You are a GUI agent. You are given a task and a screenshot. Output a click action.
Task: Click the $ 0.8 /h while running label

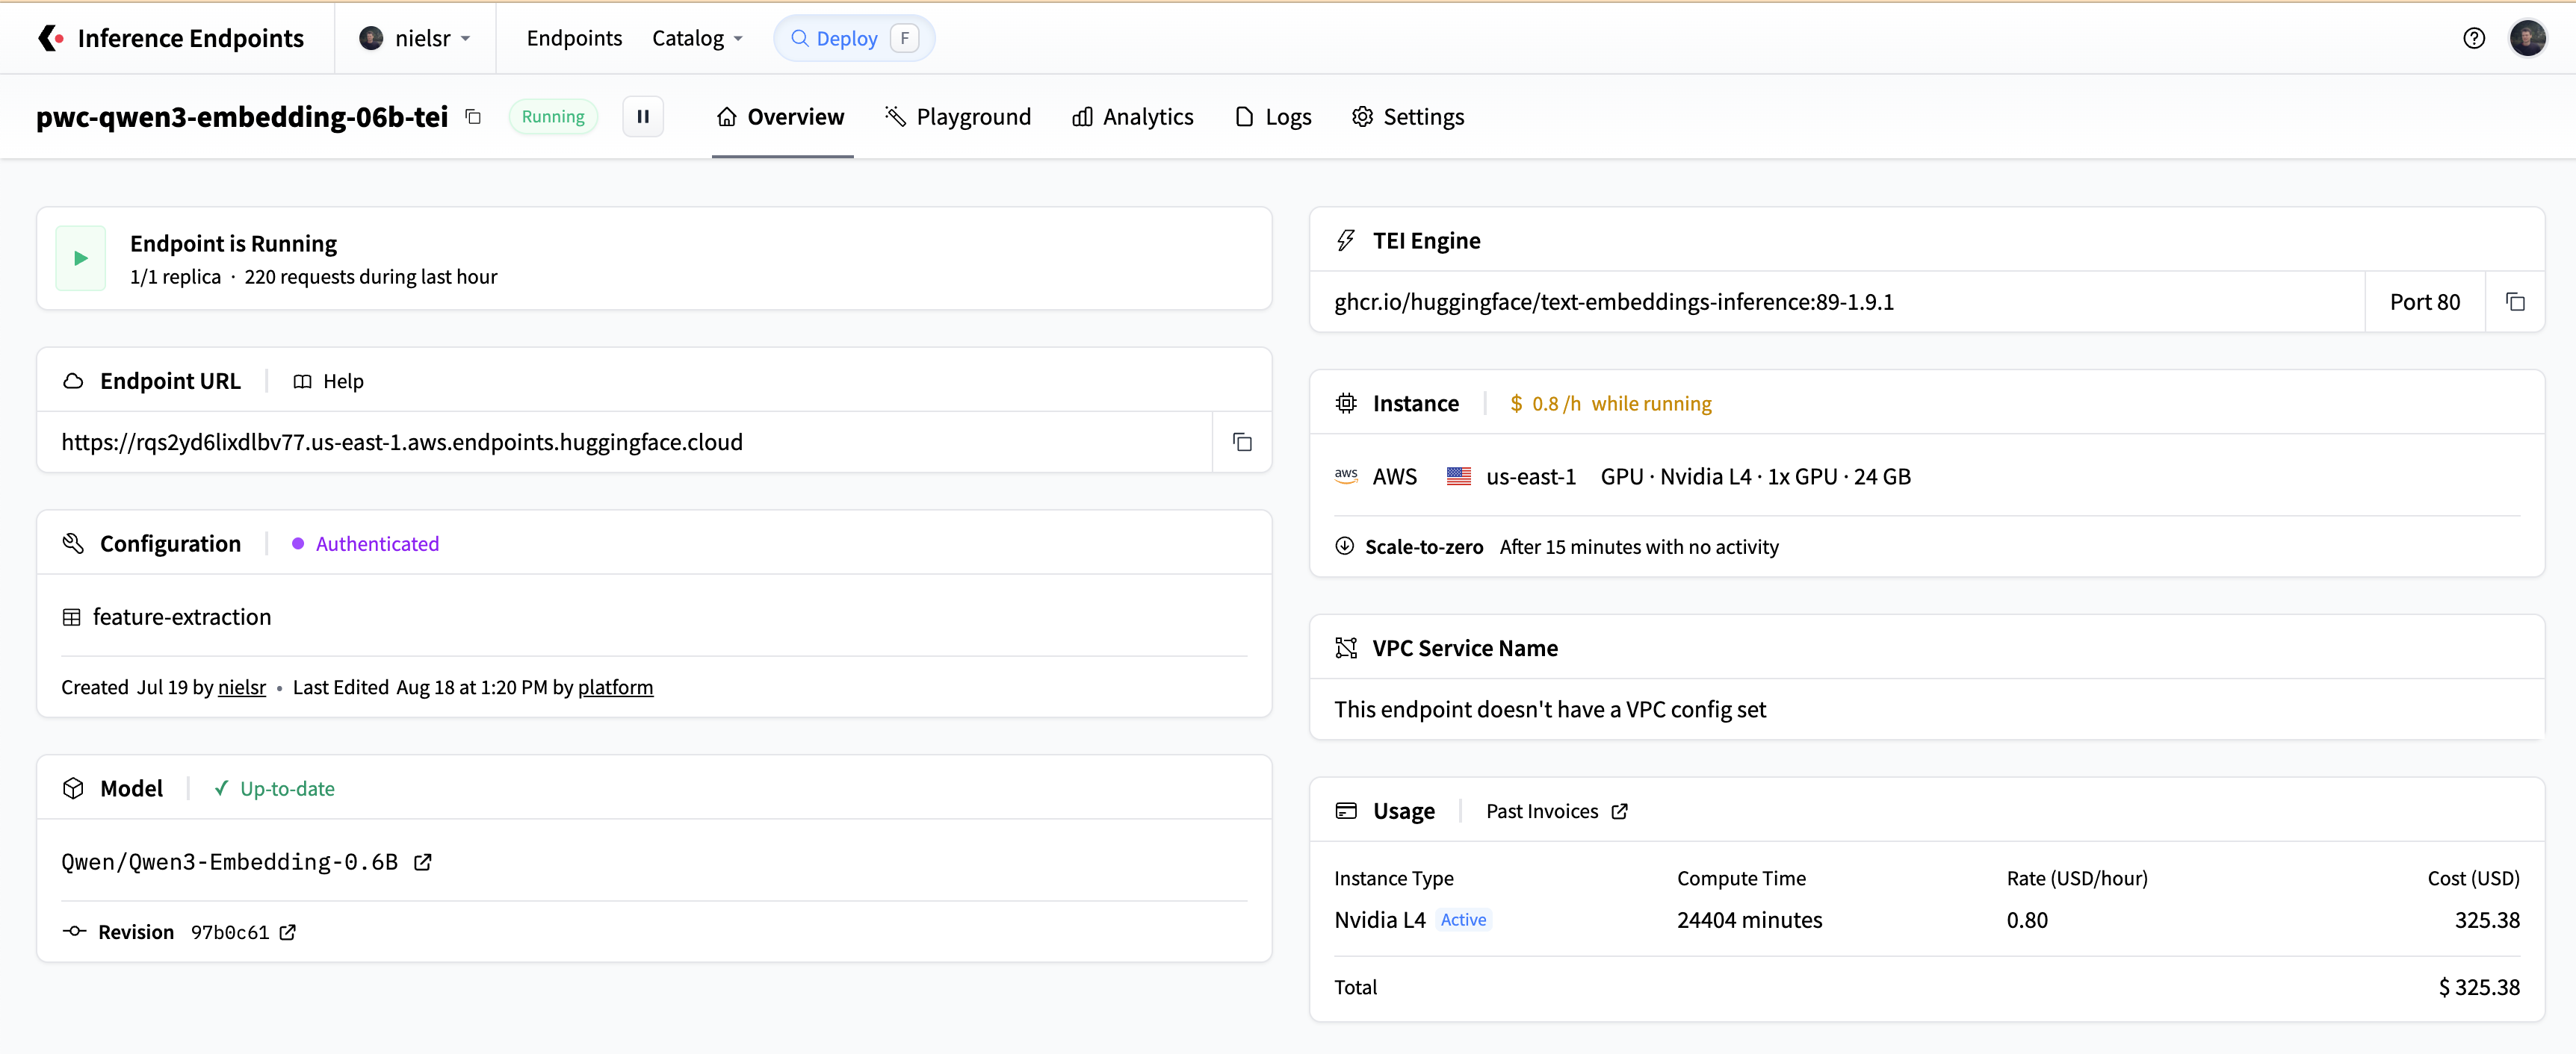pyautogui.click(x=1611, y=404)
